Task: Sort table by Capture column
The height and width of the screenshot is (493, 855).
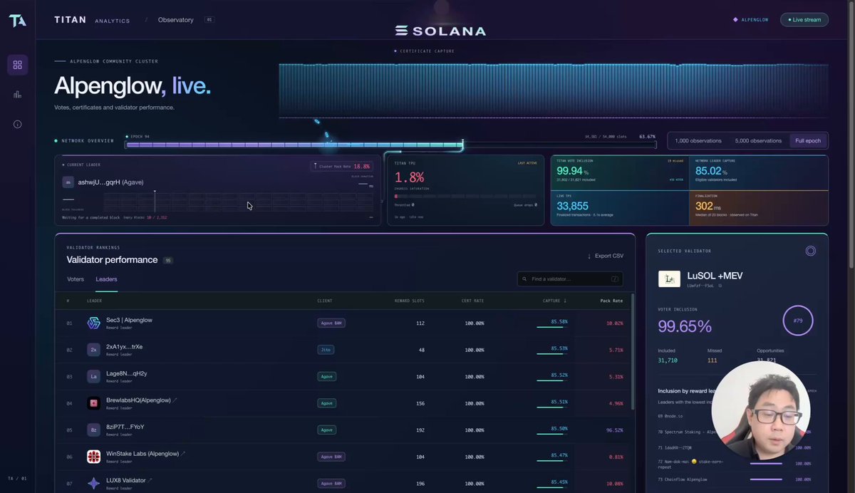Action: coord(555,301)
